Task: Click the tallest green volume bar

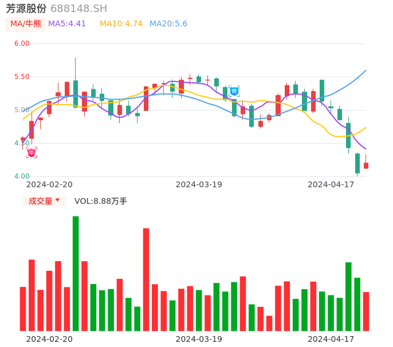Action: [x=76, y=273]
